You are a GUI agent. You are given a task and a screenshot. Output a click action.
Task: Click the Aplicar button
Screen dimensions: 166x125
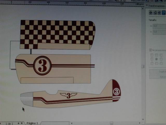click(x=158, y=77)
